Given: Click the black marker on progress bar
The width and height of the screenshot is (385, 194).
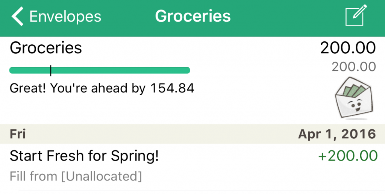Looking at the screenshot, I should coord(51,71).
